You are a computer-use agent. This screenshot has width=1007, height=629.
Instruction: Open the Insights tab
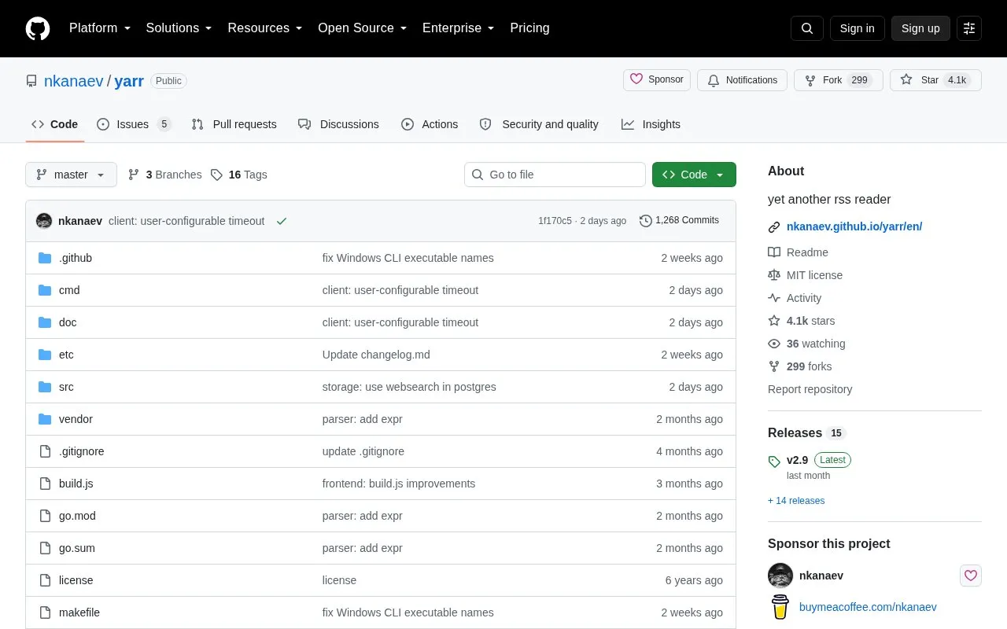(x=651, y=124)
